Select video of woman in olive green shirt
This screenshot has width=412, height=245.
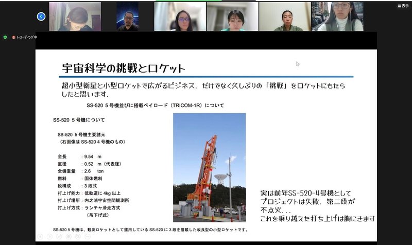[x=285, y=16]
